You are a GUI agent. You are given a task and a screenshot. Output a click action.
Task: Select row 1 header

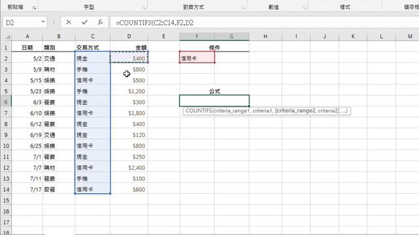(x=6, y=48)
